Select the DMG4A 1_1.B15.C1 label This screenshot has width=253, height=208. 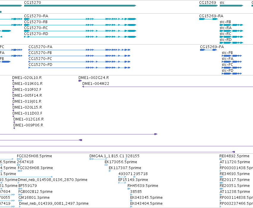[107, 156]
